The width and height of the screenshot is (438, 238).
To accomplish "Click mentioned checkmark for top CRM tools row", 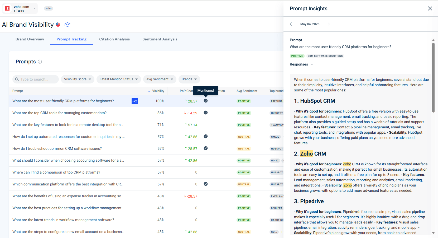I will point(206,113).
